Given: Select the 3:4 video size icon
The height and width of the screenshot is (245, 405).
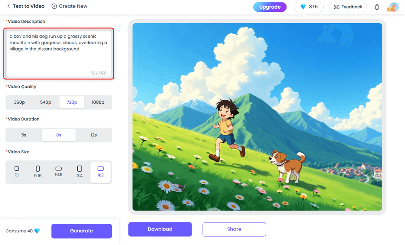Looking at the screenshot, I should pos(80,169).
